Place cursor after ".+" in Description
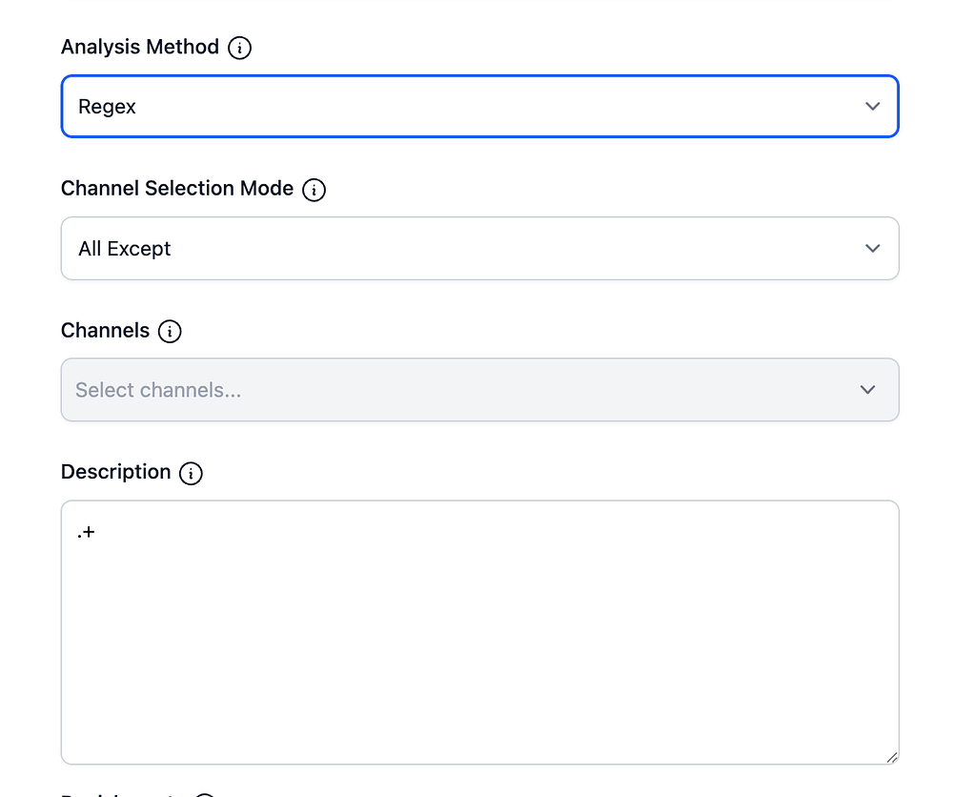Image resolution: width=953 pixels, height=797 pixels. coord(97,533)
